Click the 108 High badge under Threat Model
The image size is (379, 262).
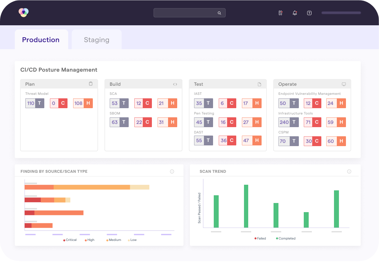83,103
